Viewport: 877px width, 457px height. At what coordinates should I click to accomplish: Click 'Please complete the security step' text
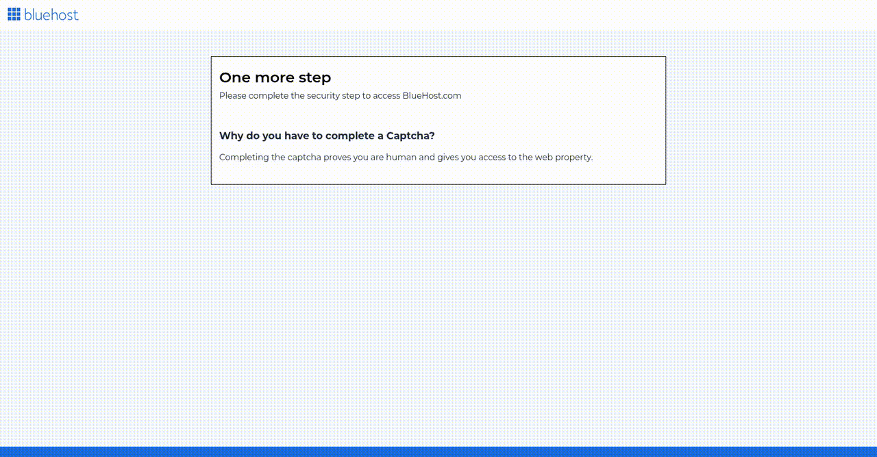click(340, 96)
